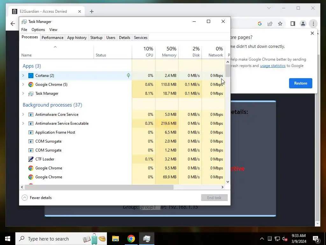Open the Windows Start menu

tap(8, 239)
